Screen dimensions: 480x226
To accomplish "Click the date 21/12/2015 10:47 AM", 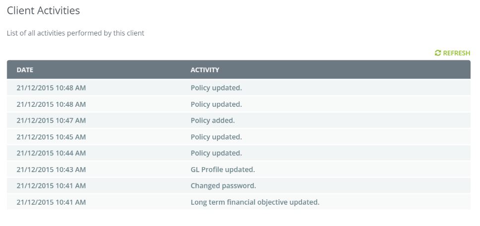I will (51, 120).
